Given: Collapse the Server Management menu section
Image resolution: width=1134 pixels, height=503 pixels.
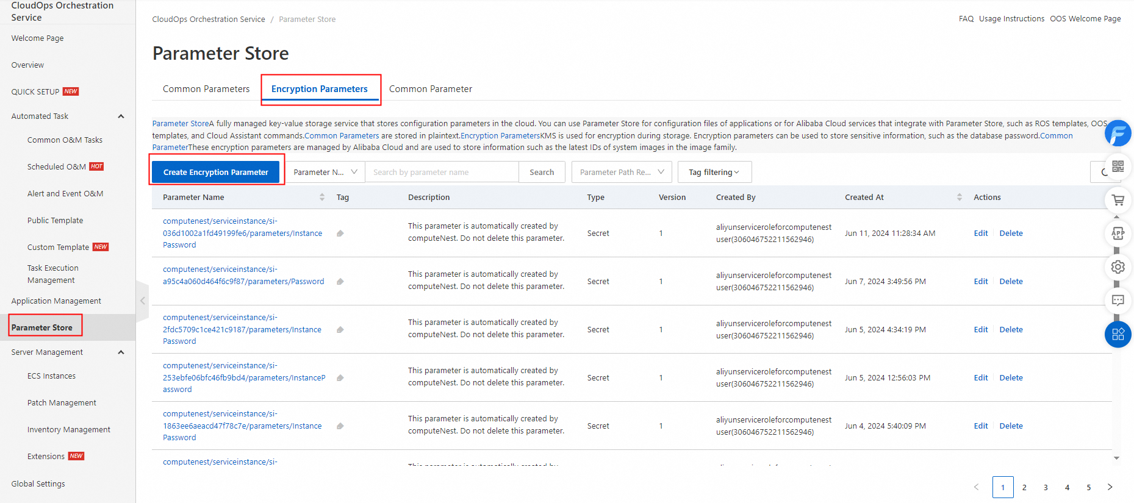Looking at the screenshot, I should [x=121, y=352].
